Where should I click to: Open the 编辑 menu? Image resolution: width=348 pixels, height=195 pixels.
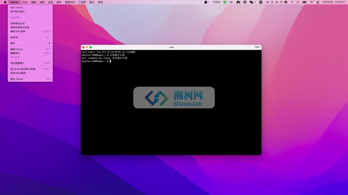coord(33,2)
